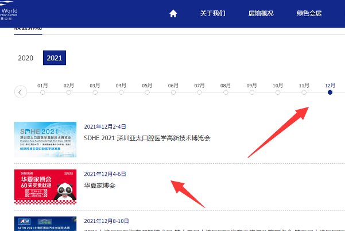Select the 03月 timeline marker

[95, 93]
